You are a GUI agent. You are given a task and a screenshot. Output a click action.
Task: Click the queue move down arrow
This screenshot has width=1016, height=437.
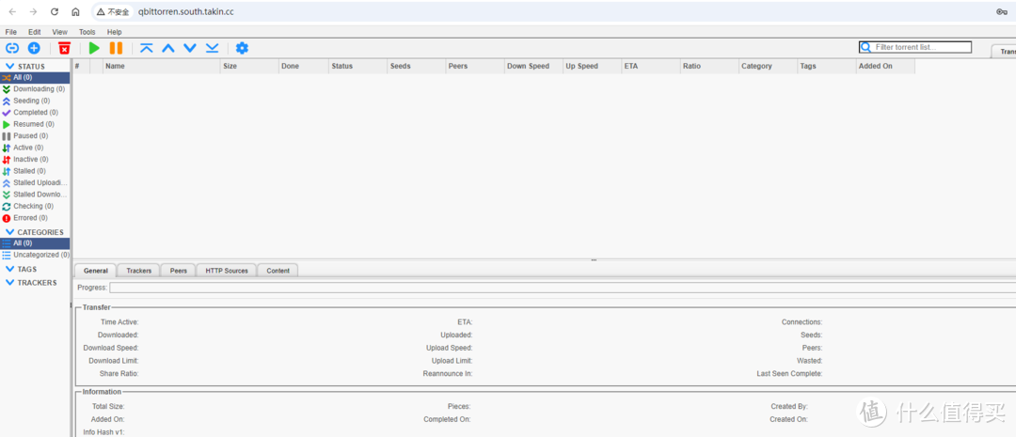tap(190, 48)
